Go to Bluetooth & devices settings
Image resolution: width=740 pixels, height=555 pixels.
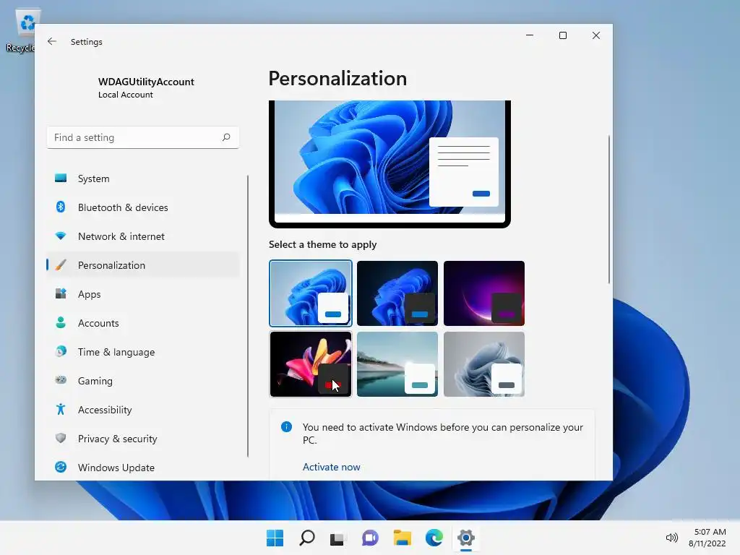[x=144, y=207]
